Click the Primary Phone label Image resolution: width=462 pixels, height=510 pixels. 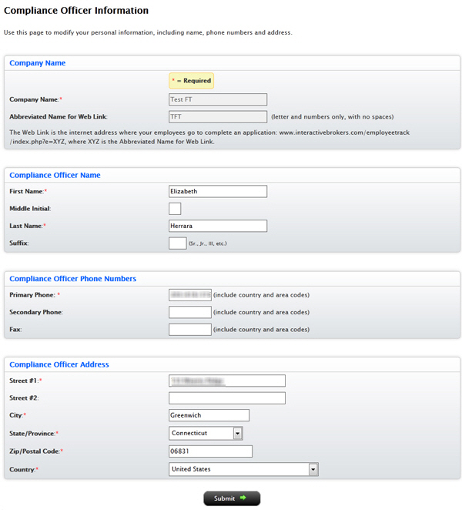(35, 295)
